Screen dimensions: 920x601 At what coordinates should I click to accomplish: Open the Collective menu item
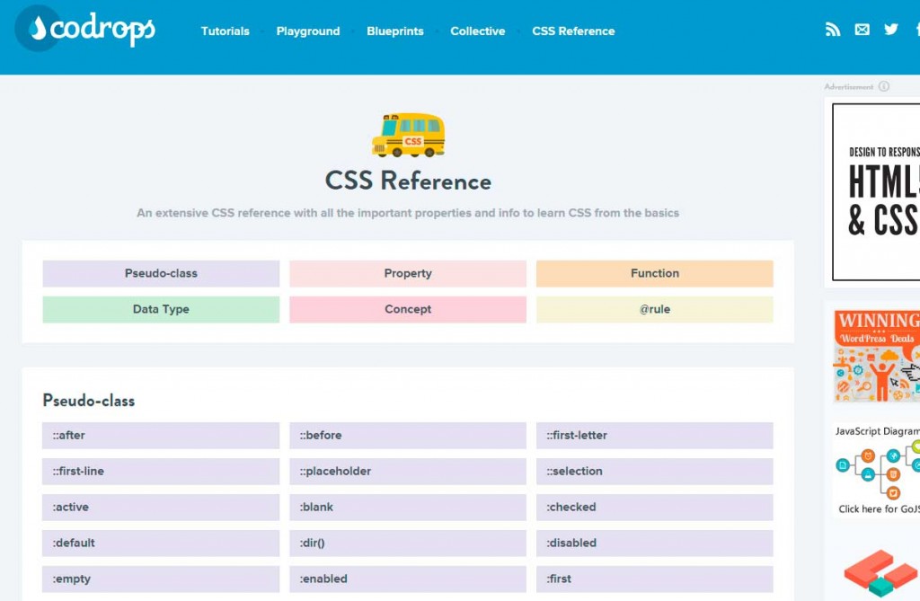pyautogui.click(x=477, y=31)
